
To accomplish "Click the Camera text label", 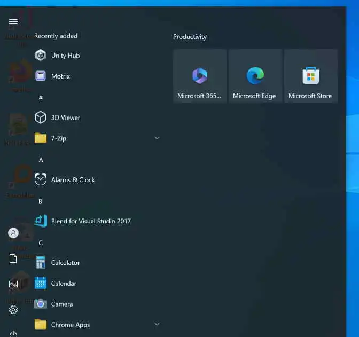I will [x=62, y=304].
